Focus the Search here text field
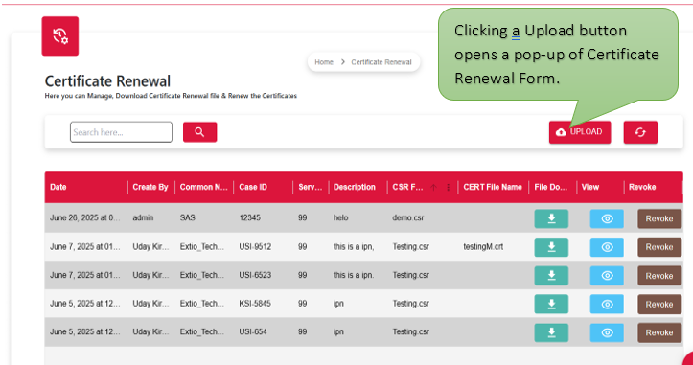693x365 pixels. click(121, 132)
